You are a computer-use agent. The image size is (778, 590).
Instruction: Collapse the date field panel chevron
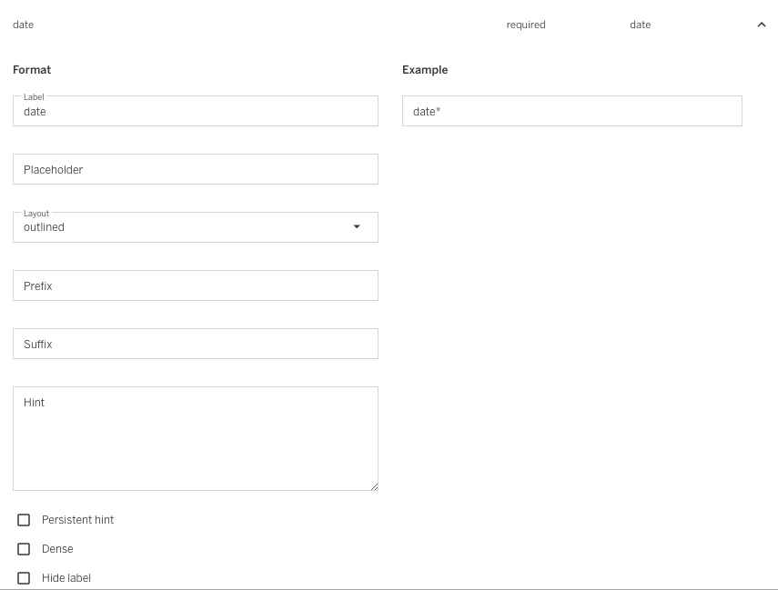click(762, 25)
